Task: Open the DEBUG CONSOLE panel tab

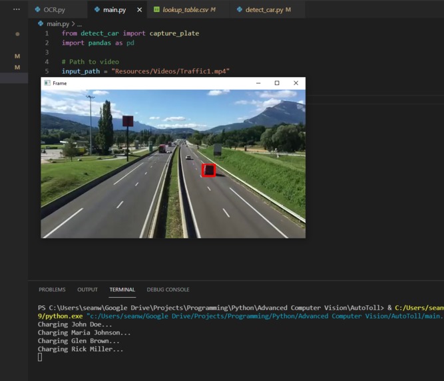Action: [168, 290]
